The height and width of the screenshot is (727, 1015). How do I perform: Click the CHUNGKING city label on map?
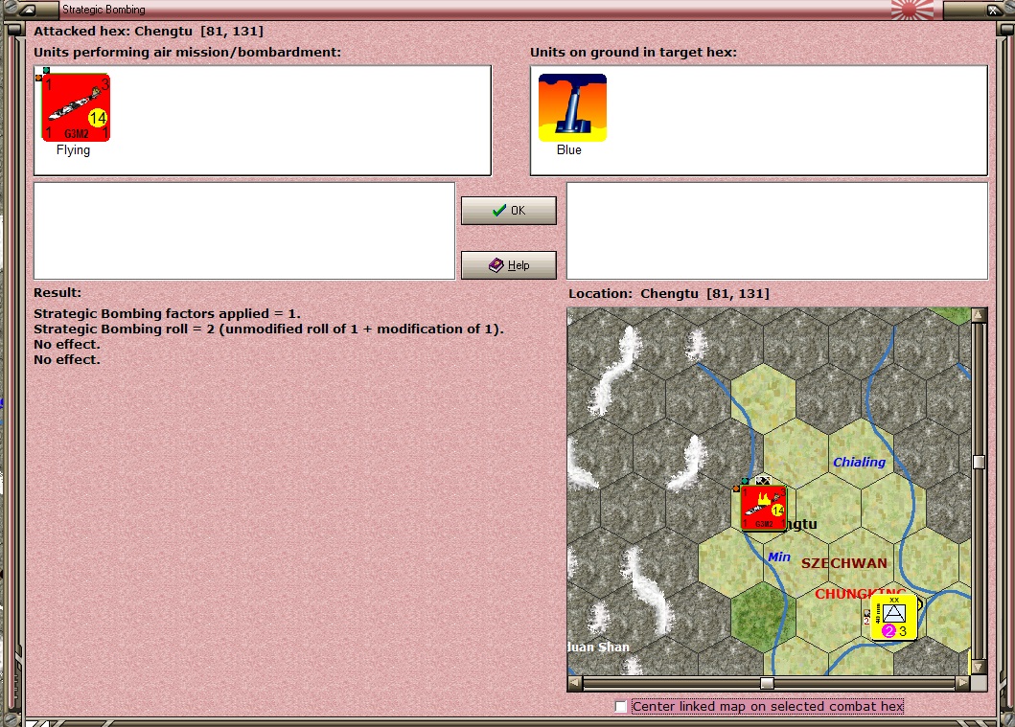860,594
